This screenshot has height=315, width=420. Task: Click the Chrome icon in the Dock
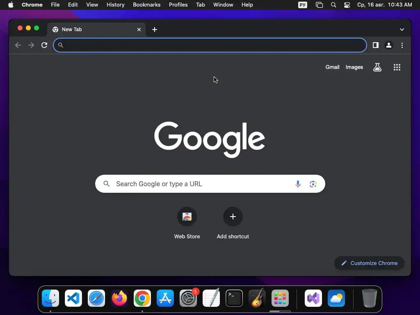(142, 298)
